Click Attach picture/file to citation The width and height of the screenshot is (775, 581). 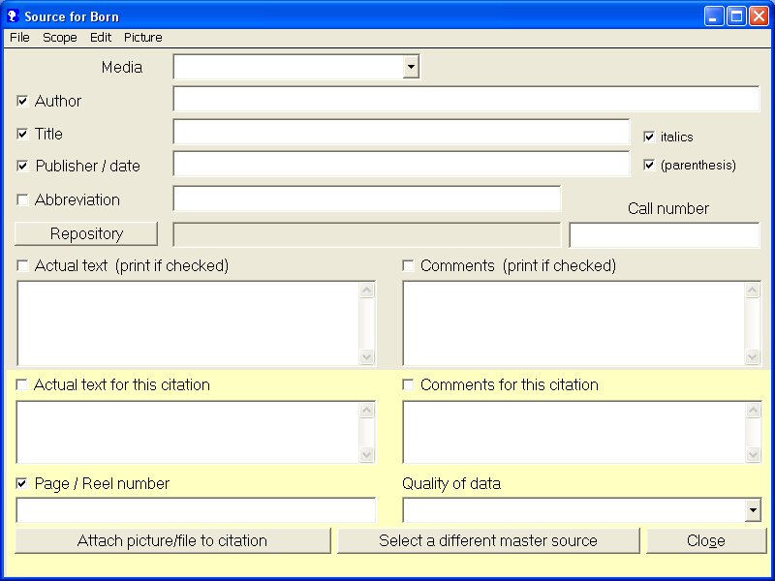172,540
